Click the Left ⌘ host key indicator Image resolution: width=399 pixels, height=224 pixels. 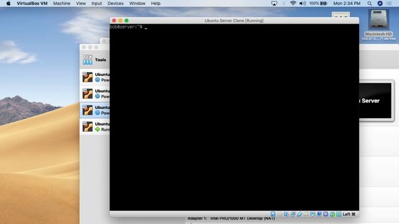tap(349, 214)
